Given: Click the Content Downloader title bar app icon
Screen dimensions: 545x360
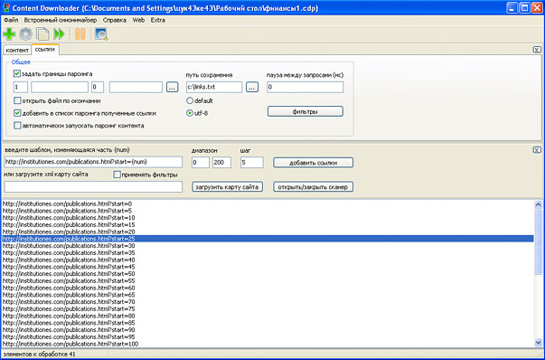Looking at the screenshot, I should coord(6,7).
